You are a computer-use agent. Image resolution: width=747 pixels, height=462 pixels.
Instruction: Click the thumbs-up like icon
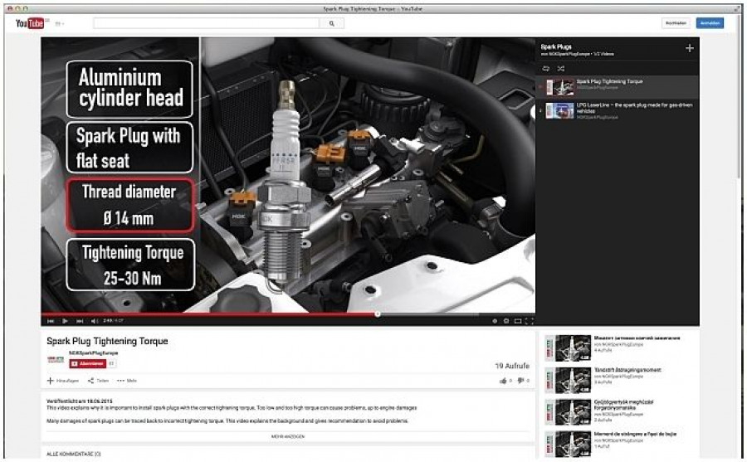503,381
